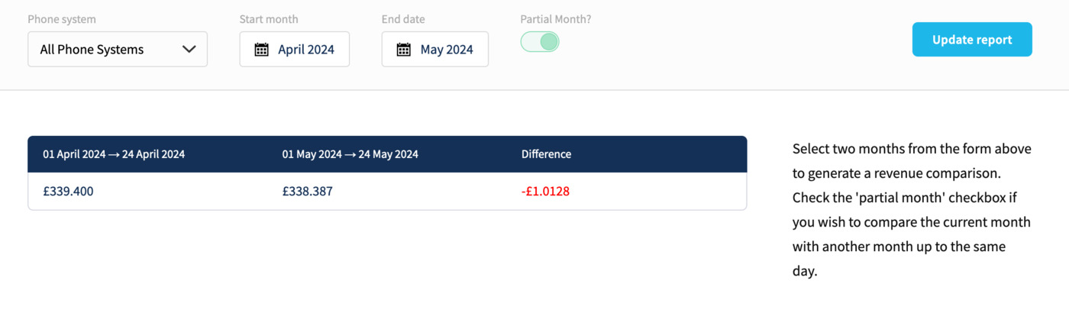The image size is (1069, 316).
Task: Open the April 2024 start month picker
Action: 295,49
